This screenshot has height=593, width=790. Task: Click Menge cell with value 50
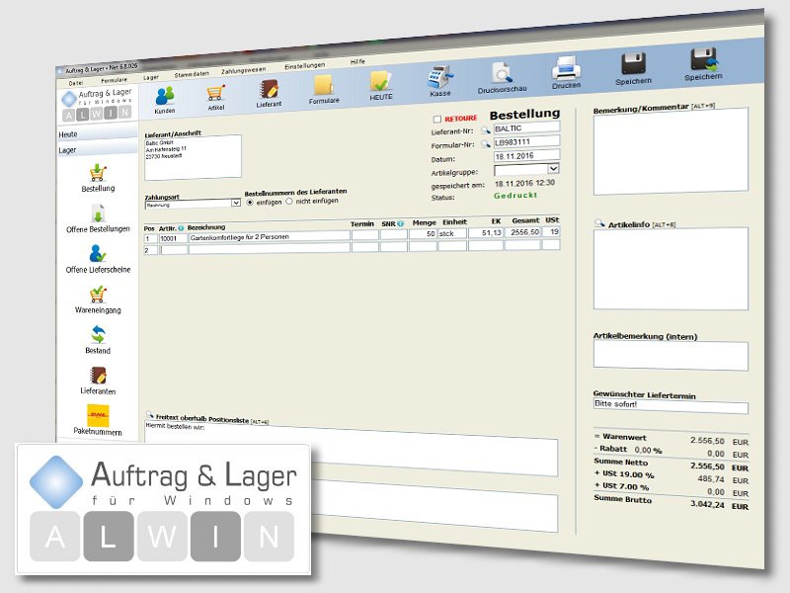pos(423,234)
